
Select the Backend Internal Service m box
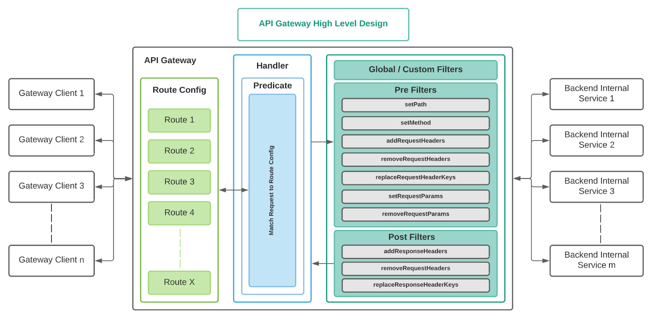coord(596,260)
